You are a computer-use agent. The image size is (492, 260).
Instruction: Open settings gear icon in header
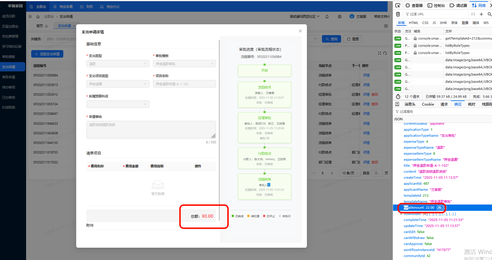(340, 16)
